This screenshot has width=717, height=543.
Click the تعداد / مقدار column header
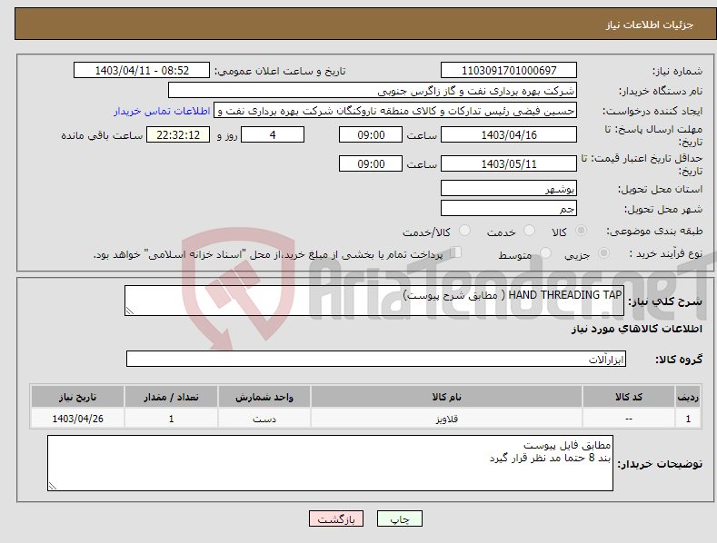pyautogui.click(x=171, y=397)
